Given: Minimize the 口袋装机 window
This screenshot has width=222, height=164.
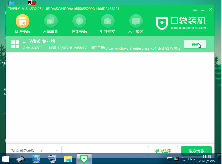Looking at the screenshot, I should (x=203, y=9).
